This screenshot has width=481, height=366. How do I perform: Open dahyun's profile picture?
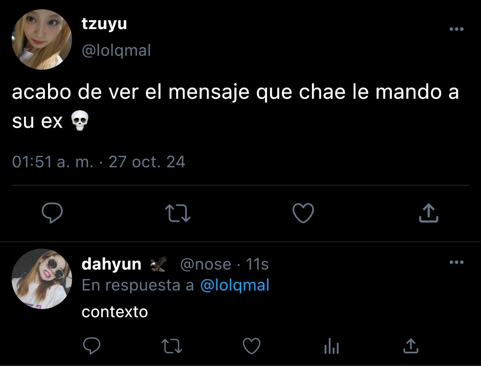(x=42, y=279)
